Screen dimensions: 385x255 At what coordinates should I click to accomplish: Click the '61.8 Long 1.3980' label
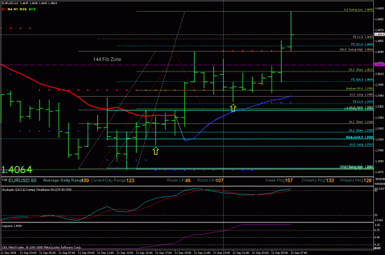tap(362, 94)
